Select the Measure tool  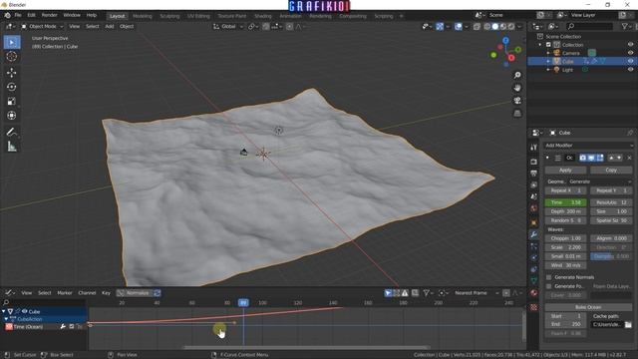[12, 147]
